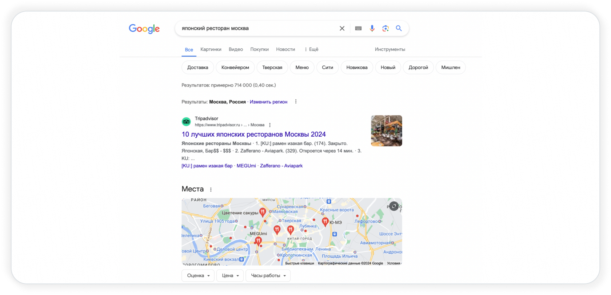Screen dimensions: 611x295
Task: Switch to the Видео tab
Action: (x=236, y=49)
